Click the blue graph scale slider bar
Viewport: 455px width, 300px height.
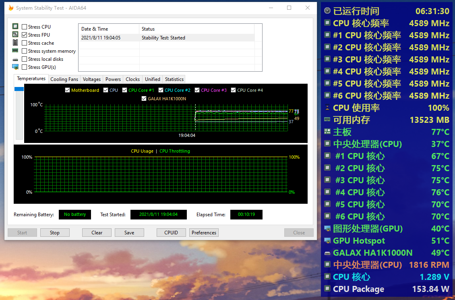[19, 89]
